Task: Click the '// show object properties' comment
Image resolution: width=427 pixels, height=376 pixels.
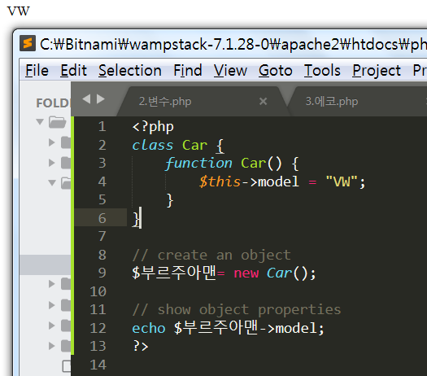Action: (x=237, y=310)
